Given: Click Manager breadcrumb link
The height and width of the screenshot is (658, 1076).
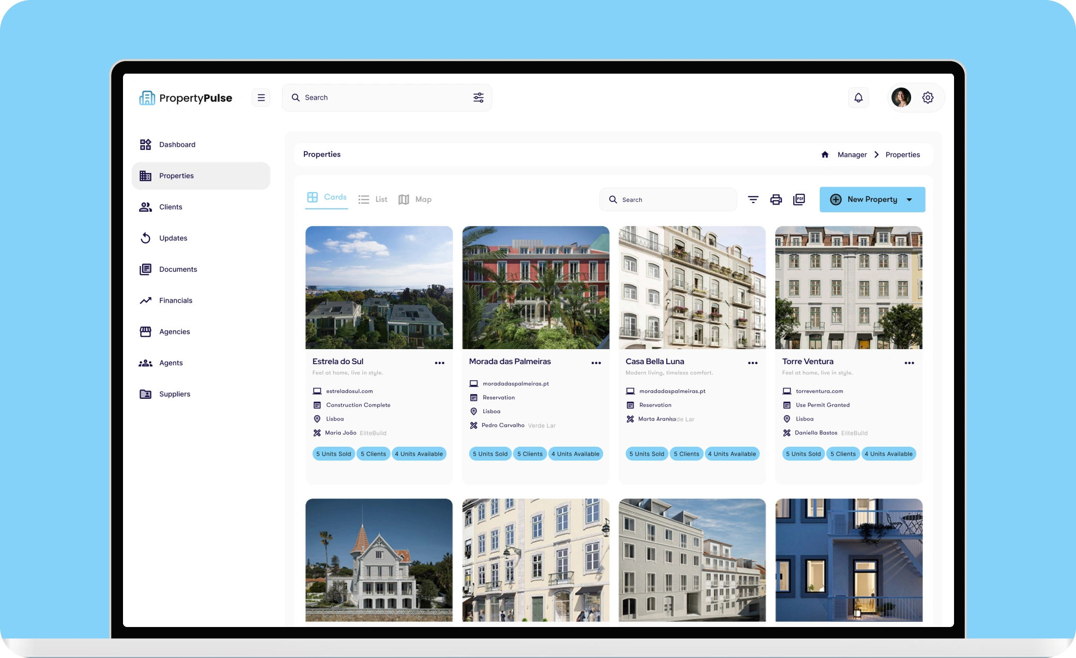Looking at the screenshot, I should coord(852,155).
